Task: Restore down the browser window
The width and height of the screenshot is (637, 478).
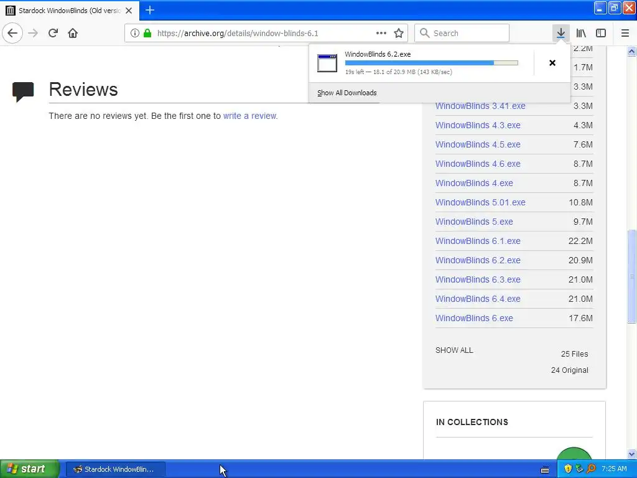Action: coord(615,7)
